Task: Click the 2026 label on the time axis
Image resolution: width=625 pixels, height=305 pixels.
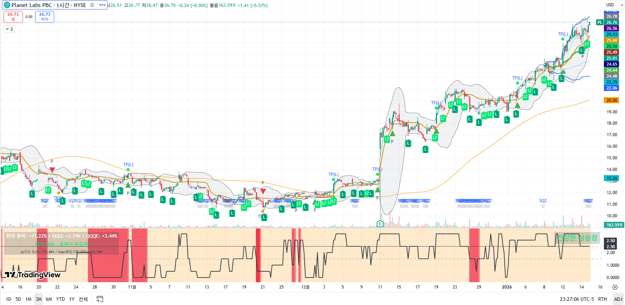Action: tap(507, 287)
